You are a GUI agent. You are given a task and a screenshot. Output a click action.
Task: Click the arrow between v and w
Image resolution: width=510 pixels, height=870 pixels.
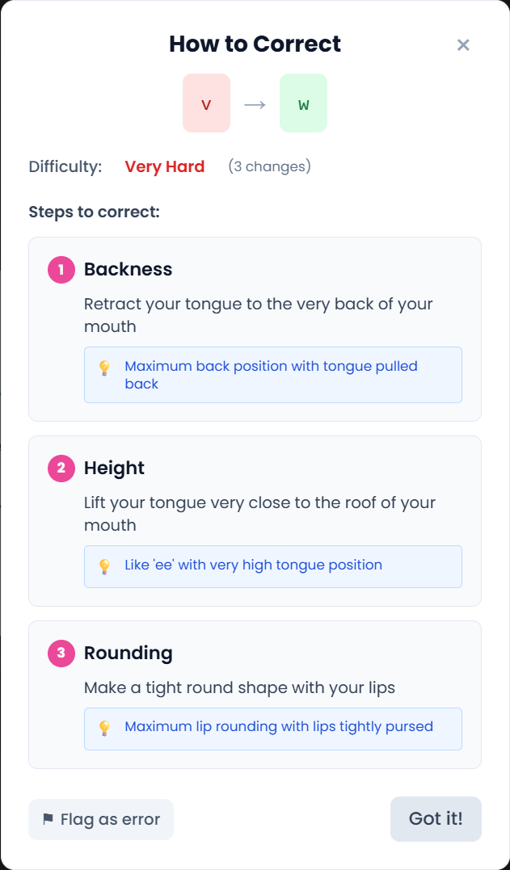pos(255,104)
